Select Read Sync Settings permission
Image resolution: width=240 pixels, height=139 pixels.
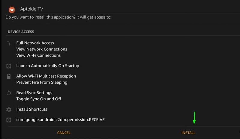34,93
